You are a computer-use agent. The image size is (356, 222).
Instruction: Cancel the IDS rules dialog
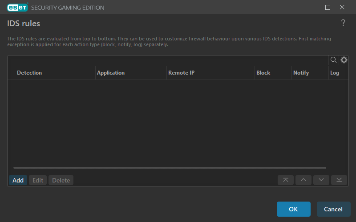pyautogui.click(x=333, y=209)
